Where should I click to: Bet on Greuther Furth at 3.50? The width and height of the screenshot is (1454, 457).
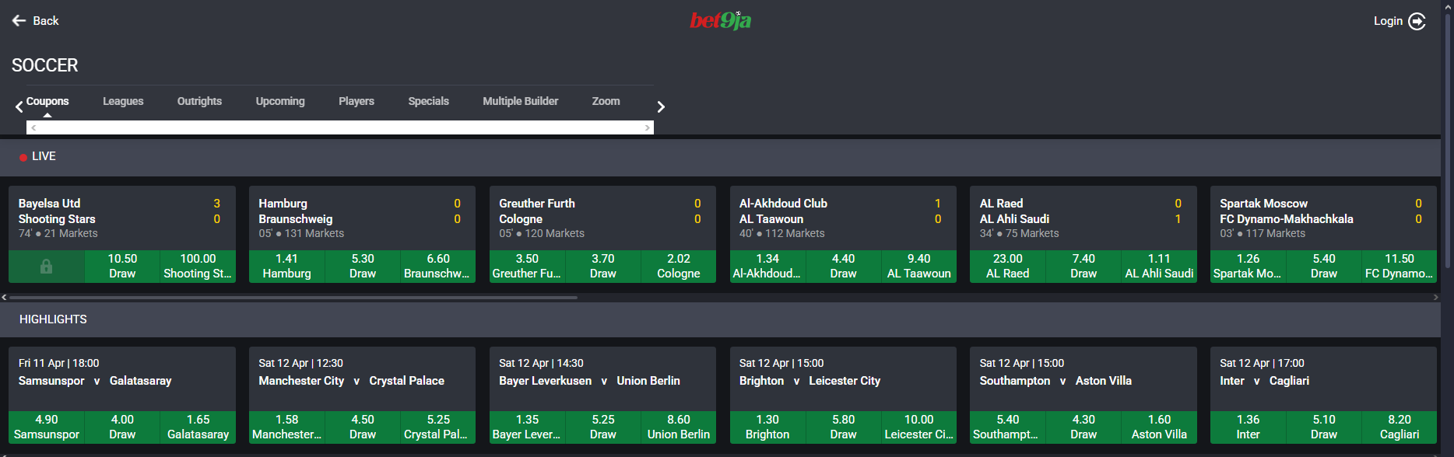tap(527, 267)
